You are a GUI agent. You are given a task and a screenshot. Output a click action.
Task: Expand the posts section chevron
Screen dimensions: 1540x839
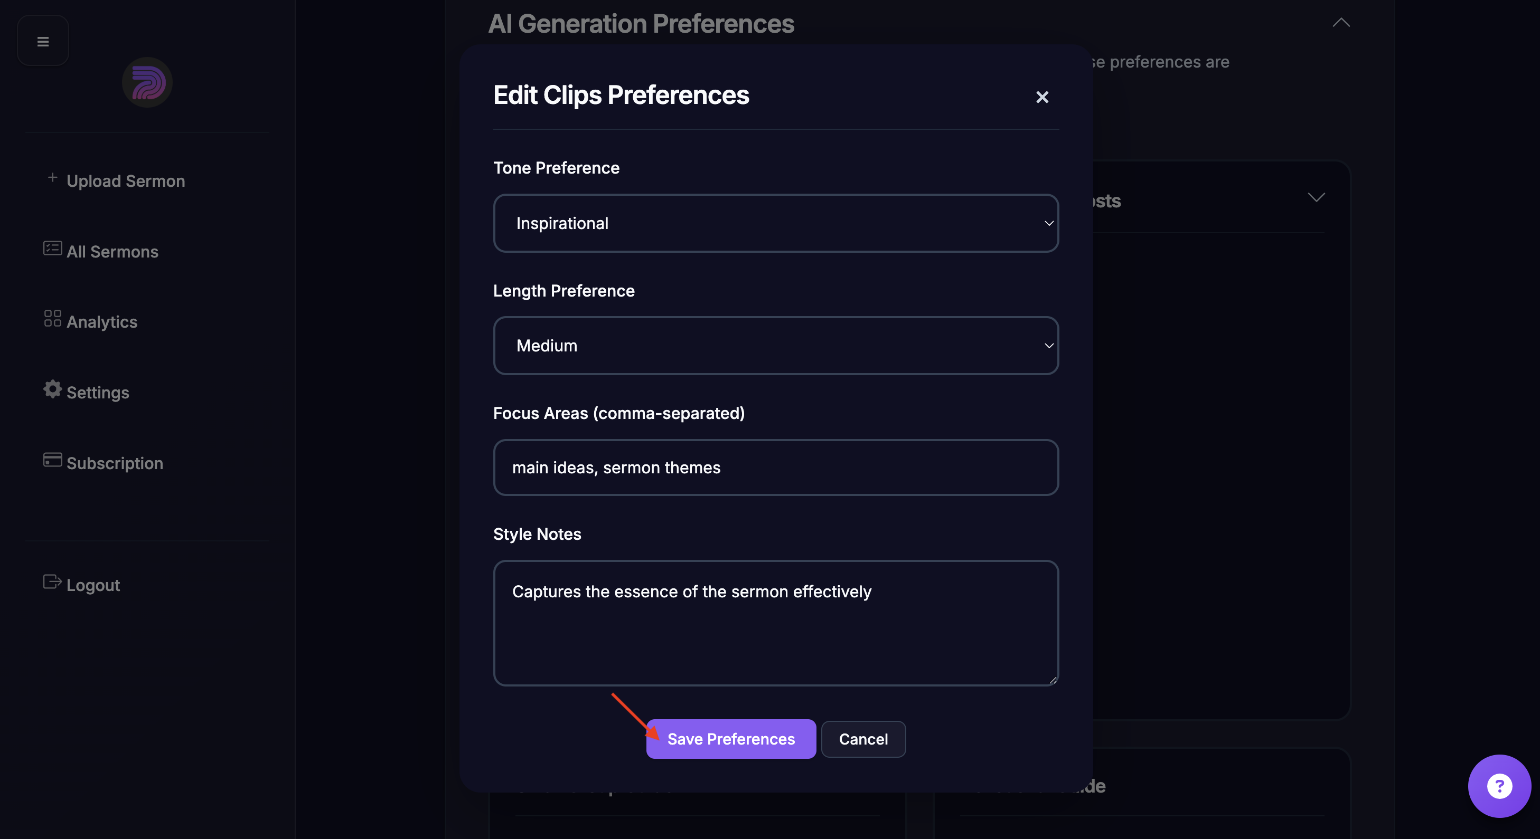tap(1316, 198)
